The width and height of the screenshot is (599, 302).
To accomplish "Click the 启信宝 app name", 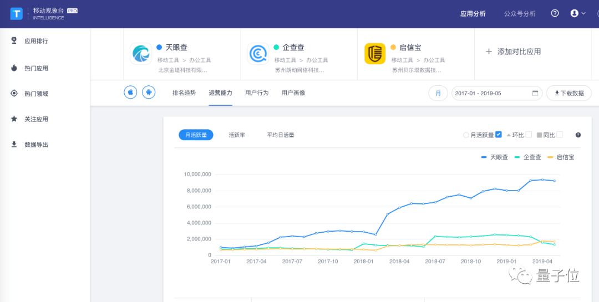I will pos(410,48).
